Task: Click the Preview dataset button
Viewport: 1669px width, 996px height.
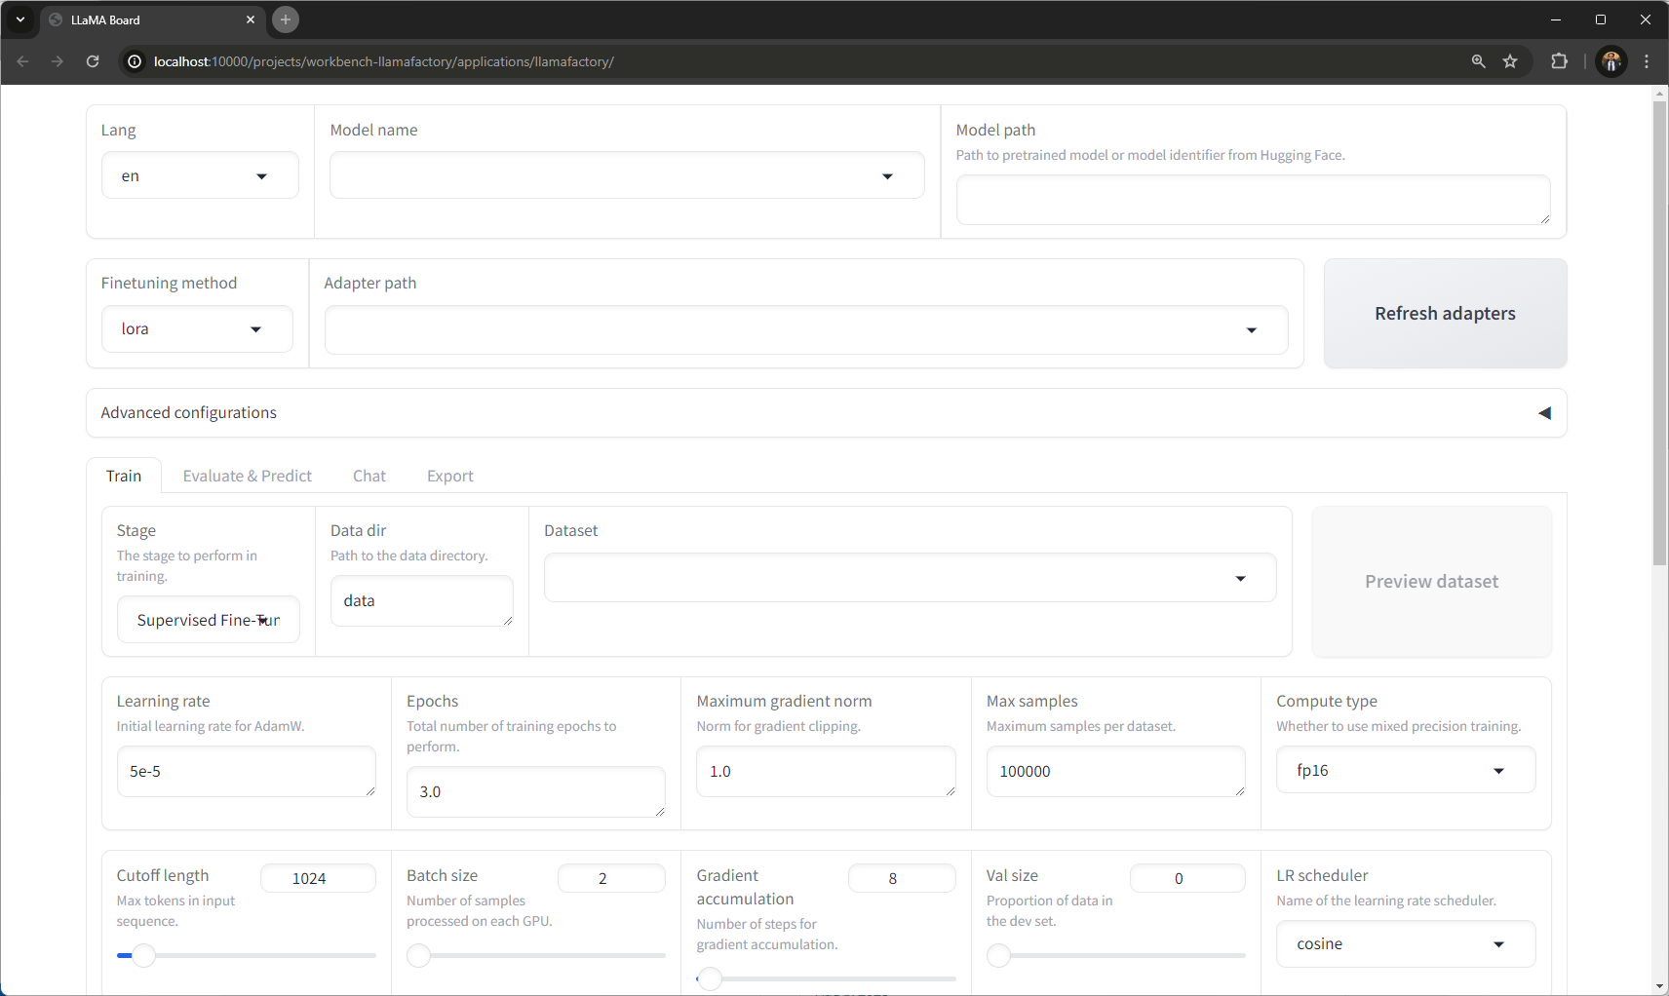Action: [1431, 582]
